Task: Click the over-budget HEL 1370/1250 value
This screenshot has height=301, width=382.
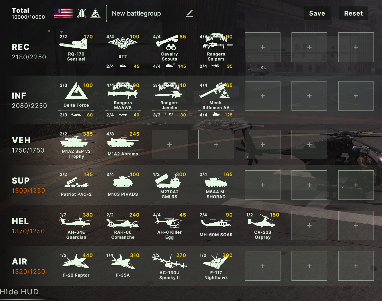Action: tap(28, 231)
